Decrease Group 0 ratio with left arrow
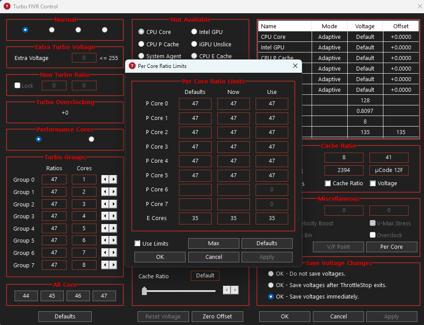This screenshot has height=325, width=424. (x=105, y=179)
